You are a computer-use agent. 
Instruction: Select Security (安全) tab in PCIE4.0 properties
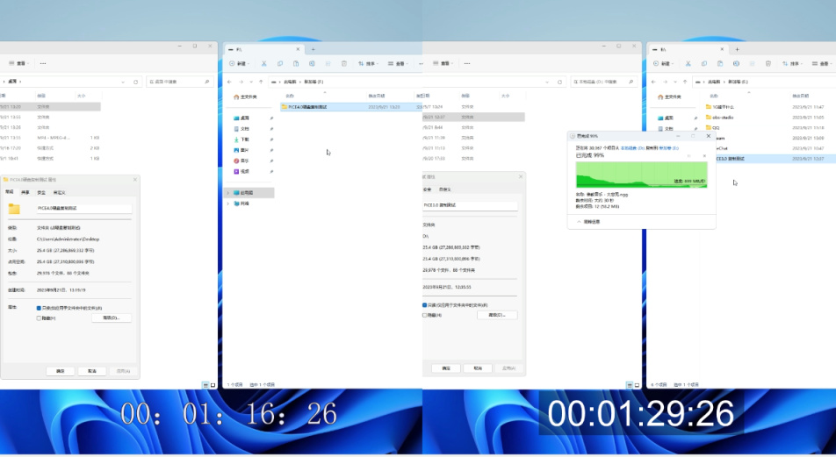click(41, 192)
